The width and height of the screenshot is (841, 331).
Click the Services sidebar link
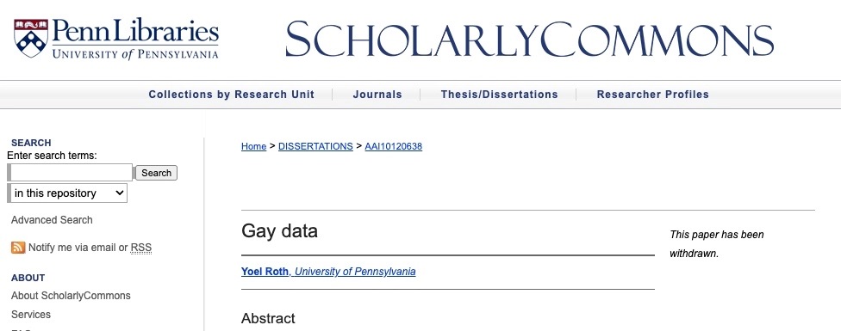[31, 315]
